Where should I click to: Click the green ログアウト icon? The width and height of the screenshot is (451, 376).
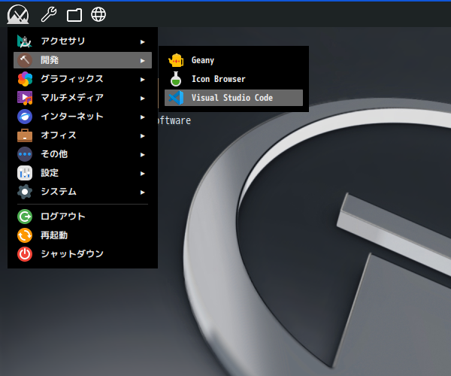[x=25, y=217]
